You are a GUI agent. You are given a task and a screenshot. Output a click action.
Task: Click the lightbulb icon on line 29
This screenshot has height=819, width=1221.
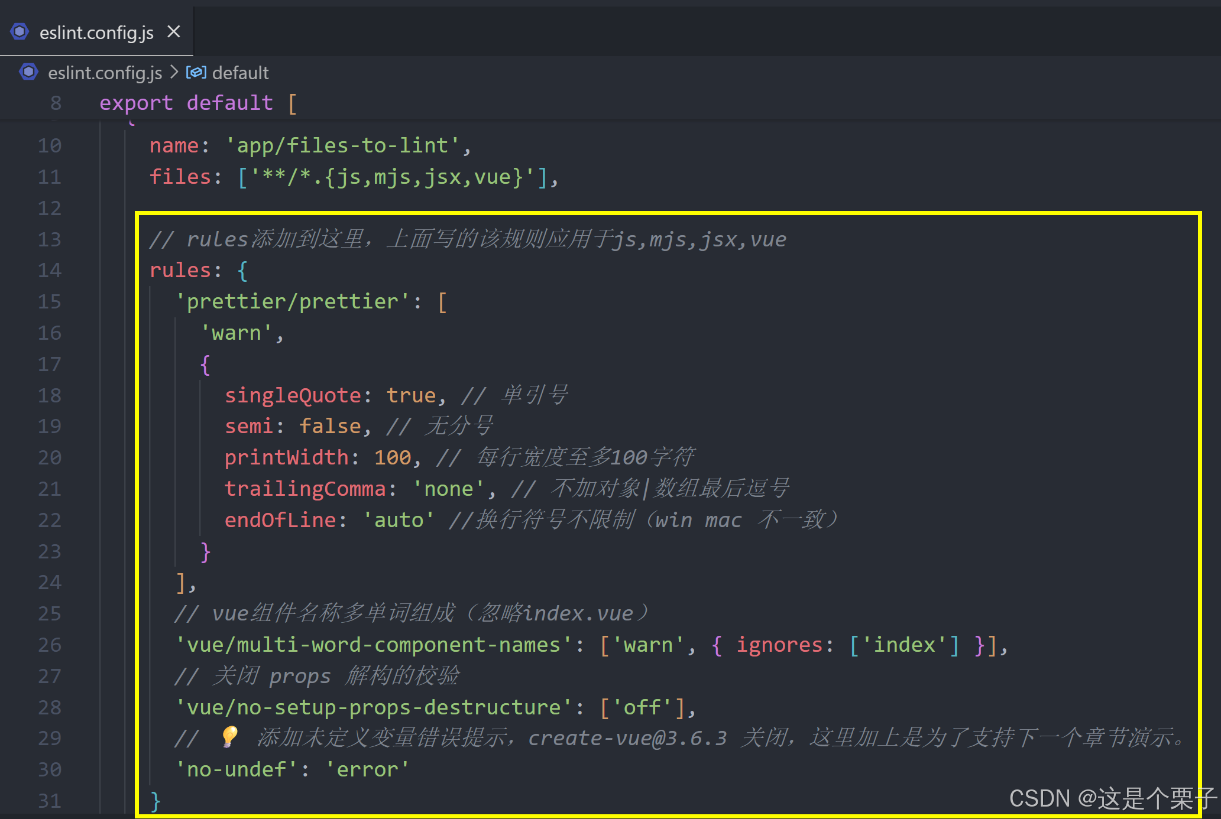[229, 737]
